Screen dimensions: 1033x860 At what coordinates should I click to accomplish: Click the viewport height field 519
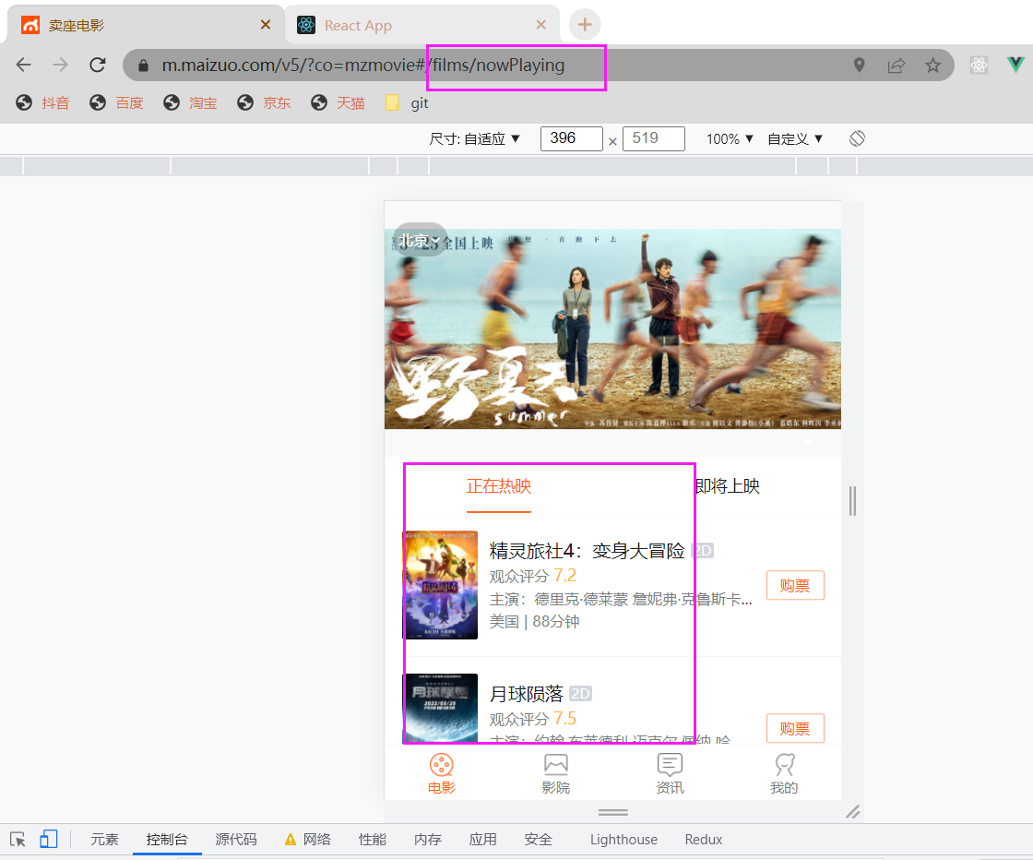click(x=654, y=138)
